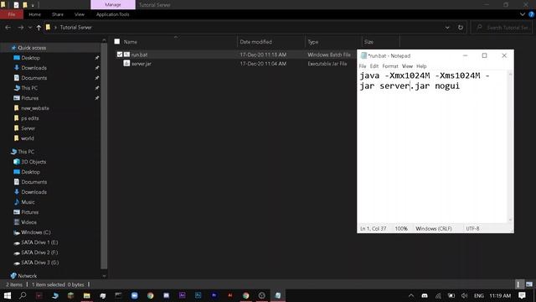Show hidden system tray icons

pyautogui.click(x=411, y=295)
